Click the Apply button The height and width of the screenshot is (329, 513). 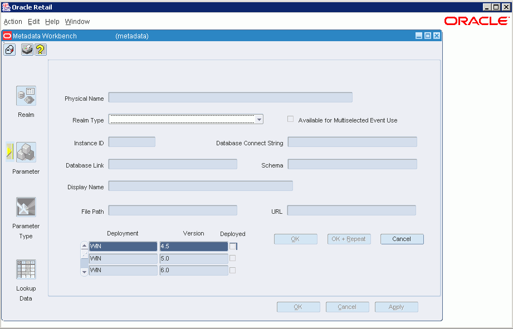396,307
